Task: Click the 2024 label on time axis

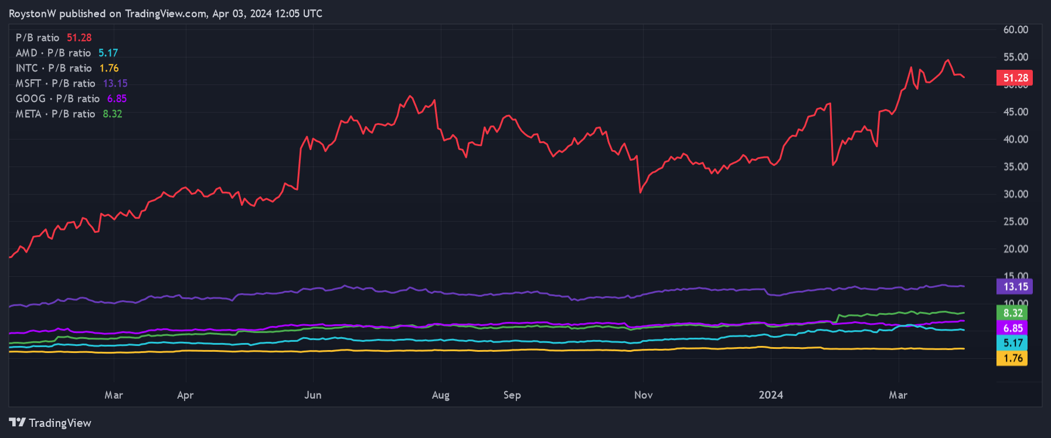Action: (771, 395)
